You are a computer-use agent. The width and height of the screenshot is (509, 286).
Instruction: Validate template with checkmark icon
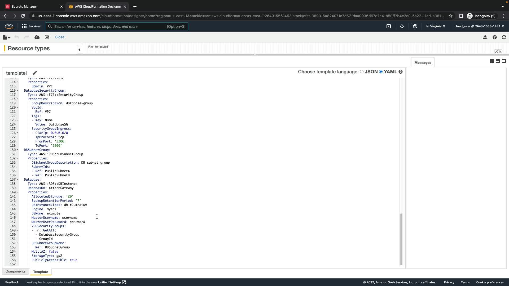[x=47, y=37]
